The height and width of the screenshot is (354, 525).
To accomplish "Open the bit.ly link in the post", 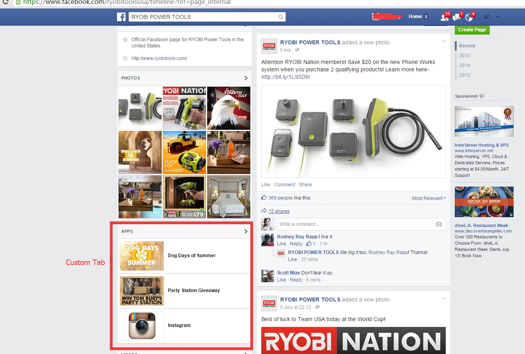I will [x=286, y=77].
